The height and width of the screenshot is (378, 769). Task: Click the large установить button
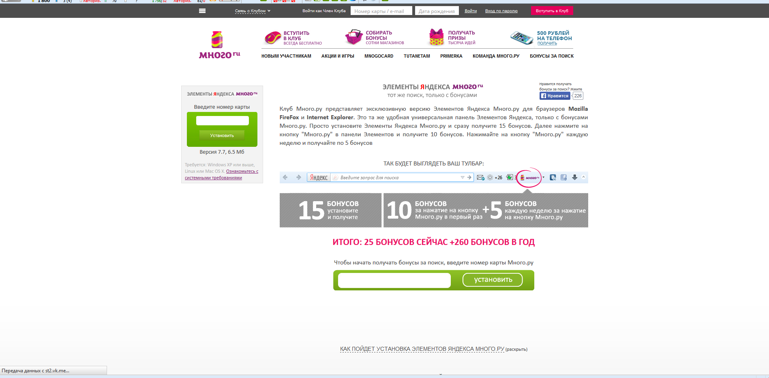[493, 280]
